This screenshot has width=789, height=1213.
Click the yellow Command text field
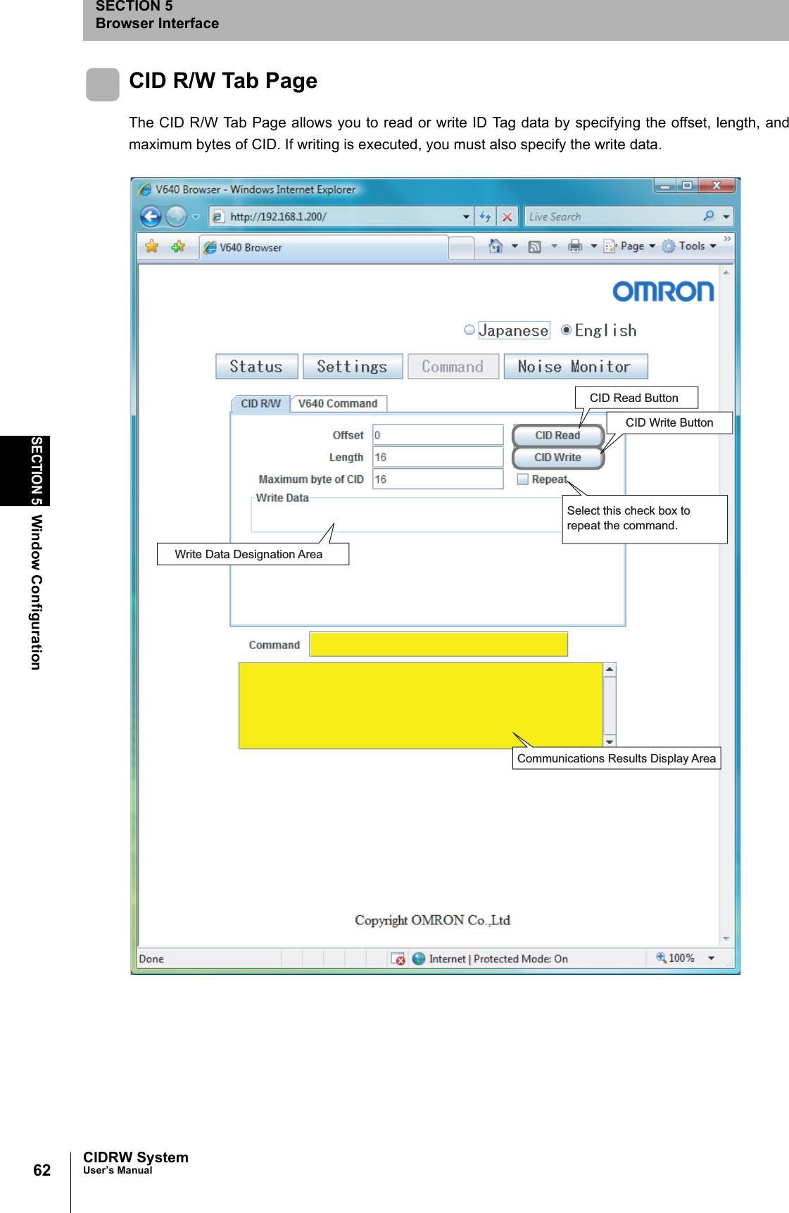(x=438, y=645)
